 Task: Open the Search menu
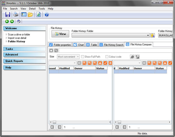click(14, 9)
